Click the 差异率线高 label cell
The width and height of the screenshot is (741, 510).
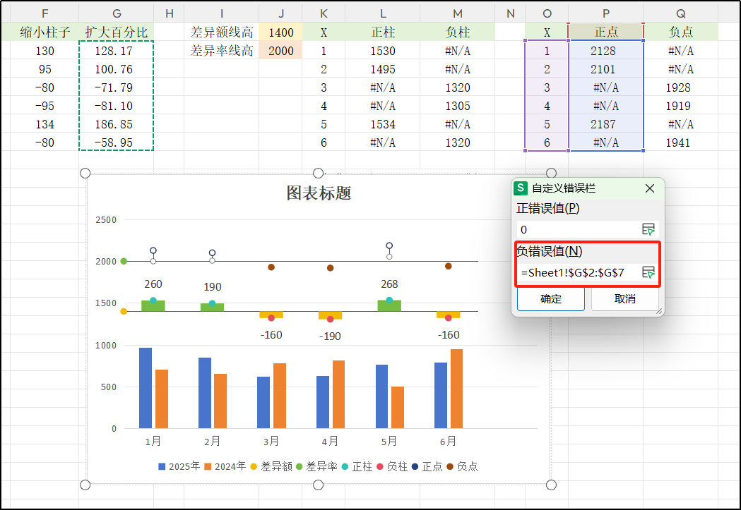[221, 51]
